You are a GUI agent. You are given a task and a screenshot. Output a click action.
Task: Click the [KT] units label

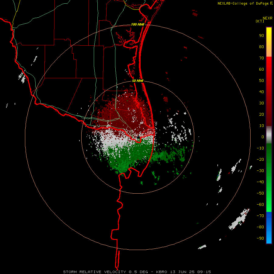coord(260,21)
